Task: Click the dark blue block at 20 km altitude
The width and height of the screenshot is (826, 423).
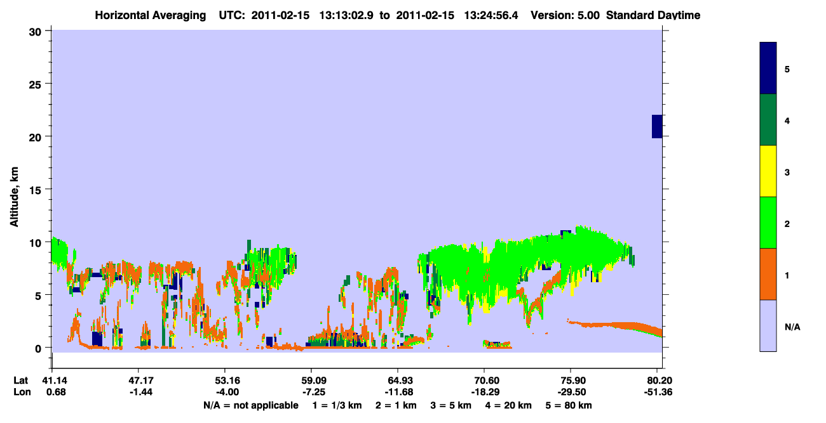Action: click(x=657, y=126)
